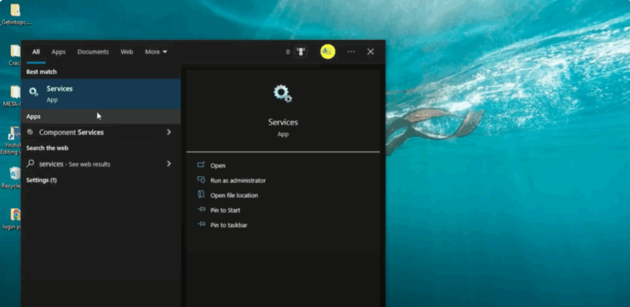Switch to the Apps tab

[x=58, y=52]
